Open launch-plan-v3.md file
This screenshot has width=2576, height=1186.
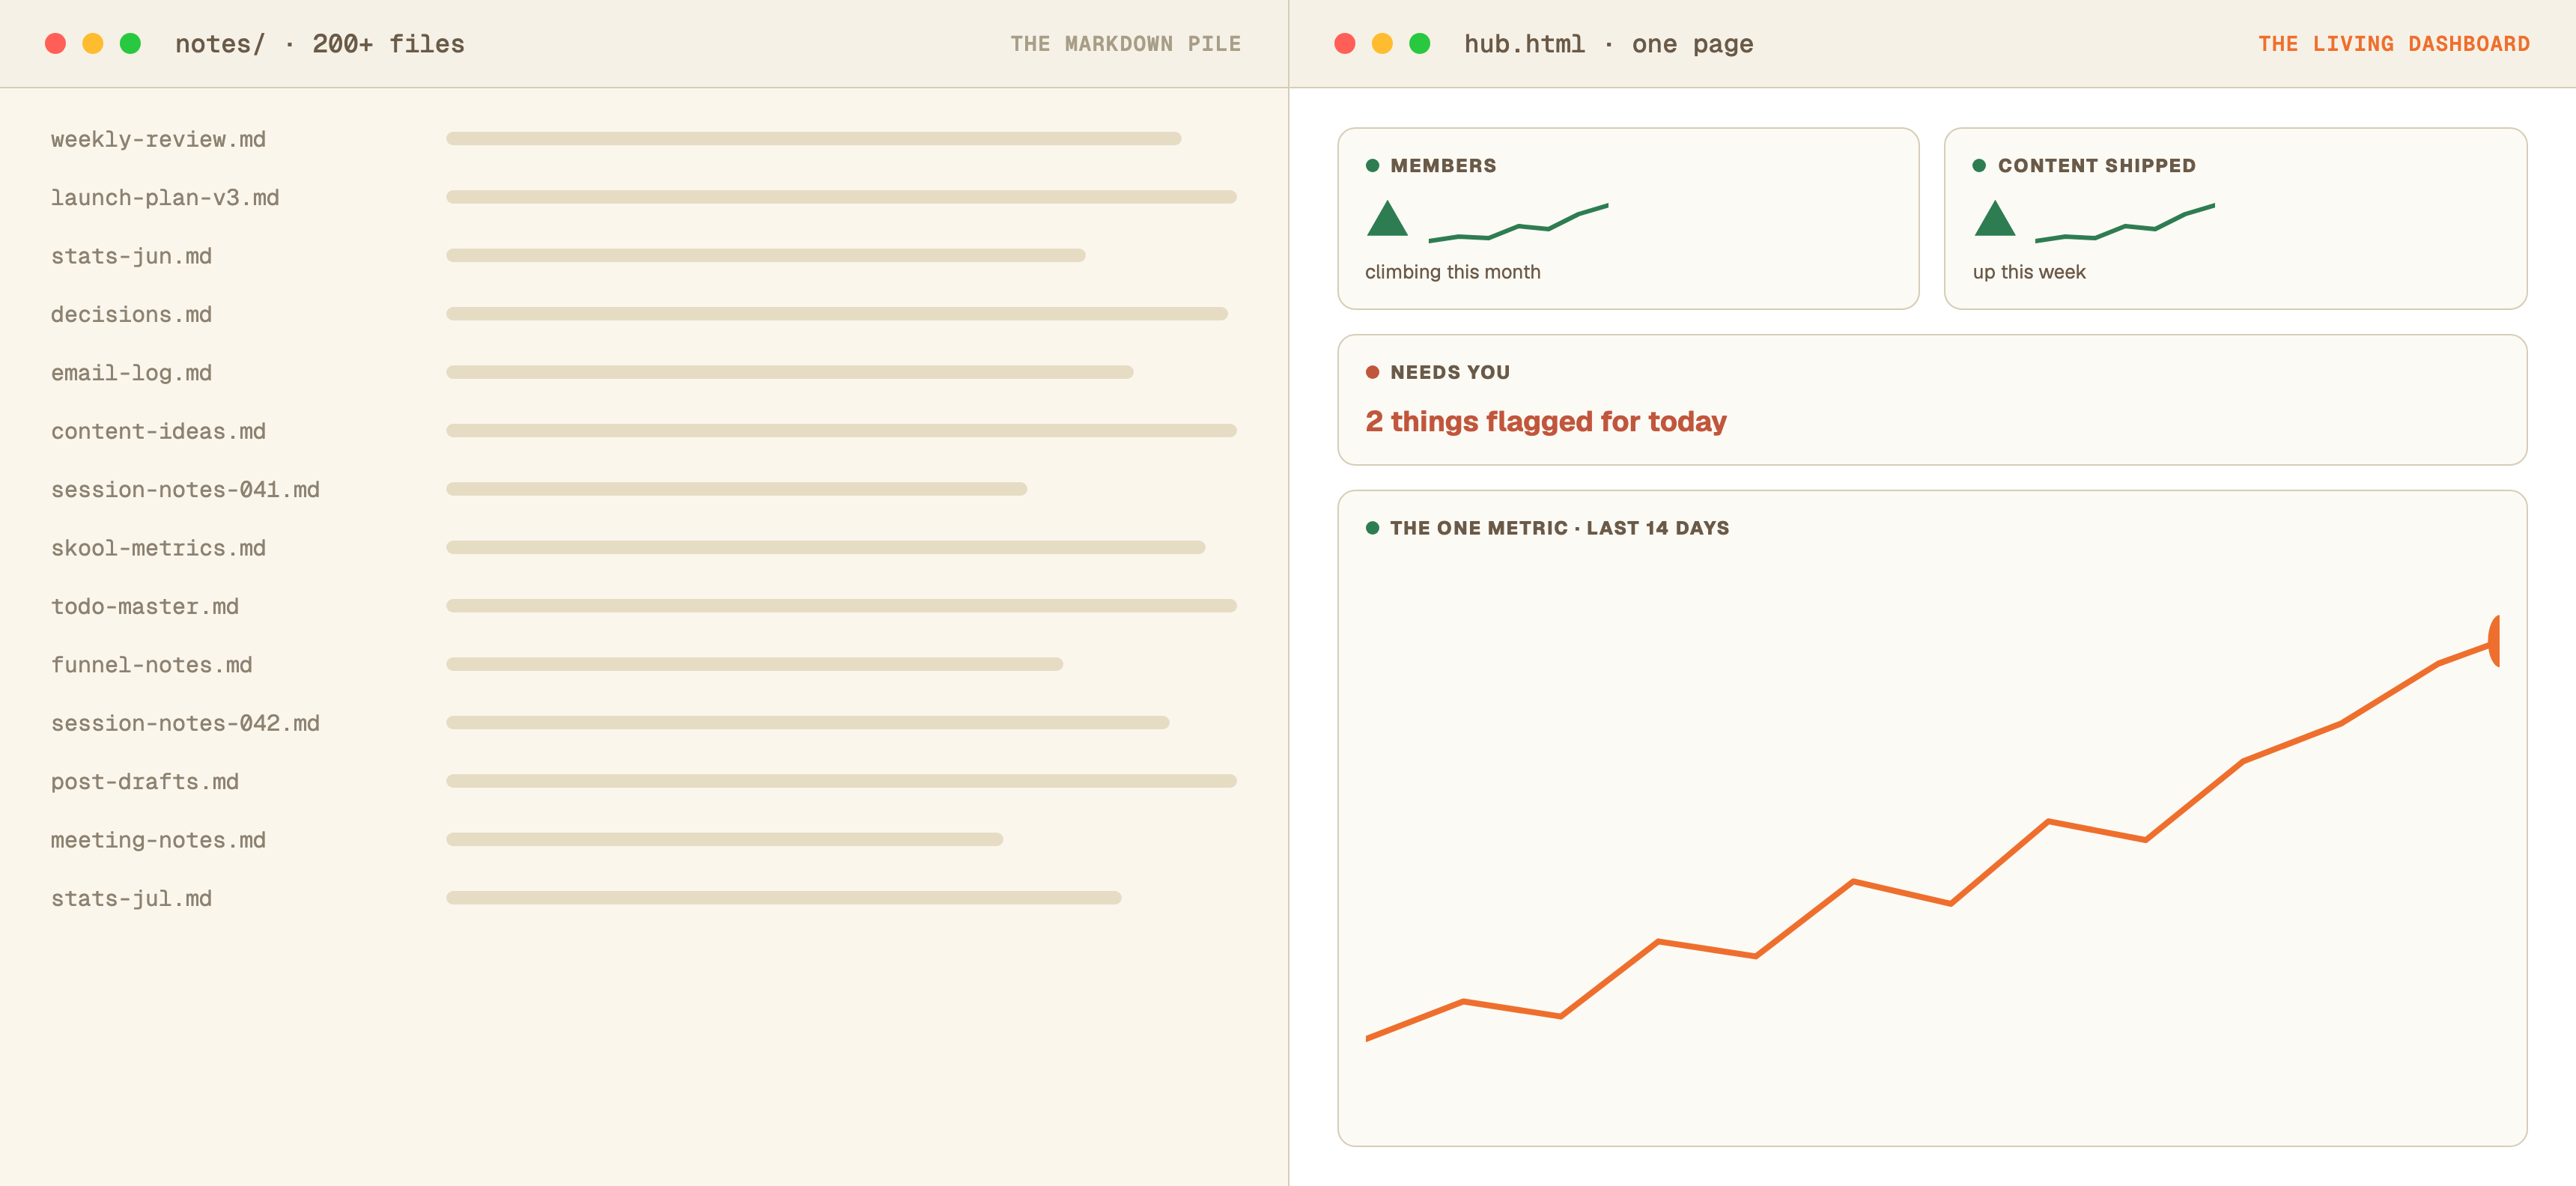coord(165,197)
